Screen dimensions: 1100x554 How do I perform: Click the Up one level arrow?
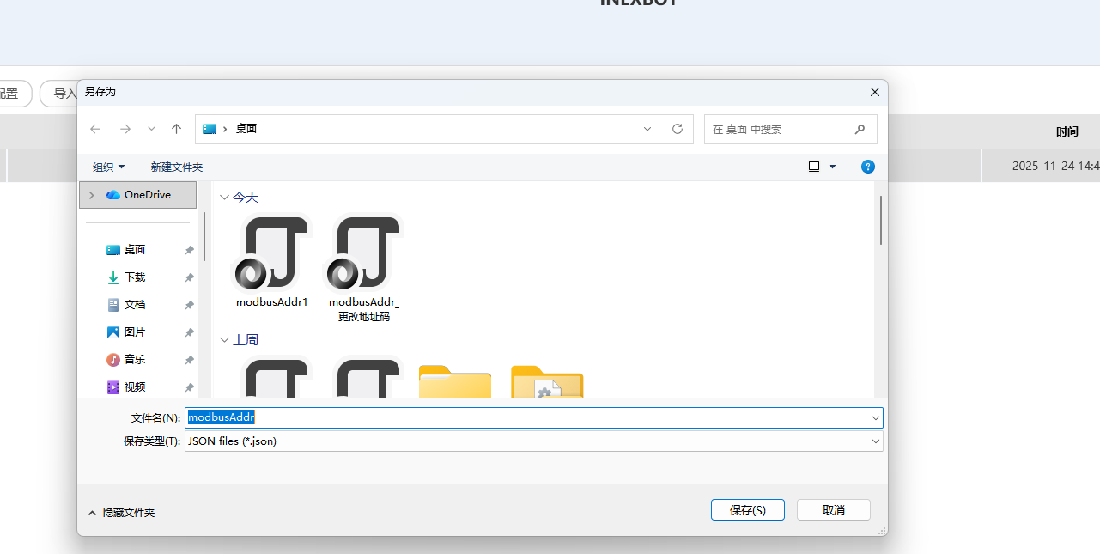(177, 129)
